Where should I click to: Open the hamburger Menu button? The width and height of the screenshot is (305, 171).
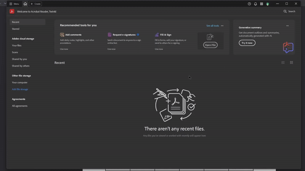14,4
